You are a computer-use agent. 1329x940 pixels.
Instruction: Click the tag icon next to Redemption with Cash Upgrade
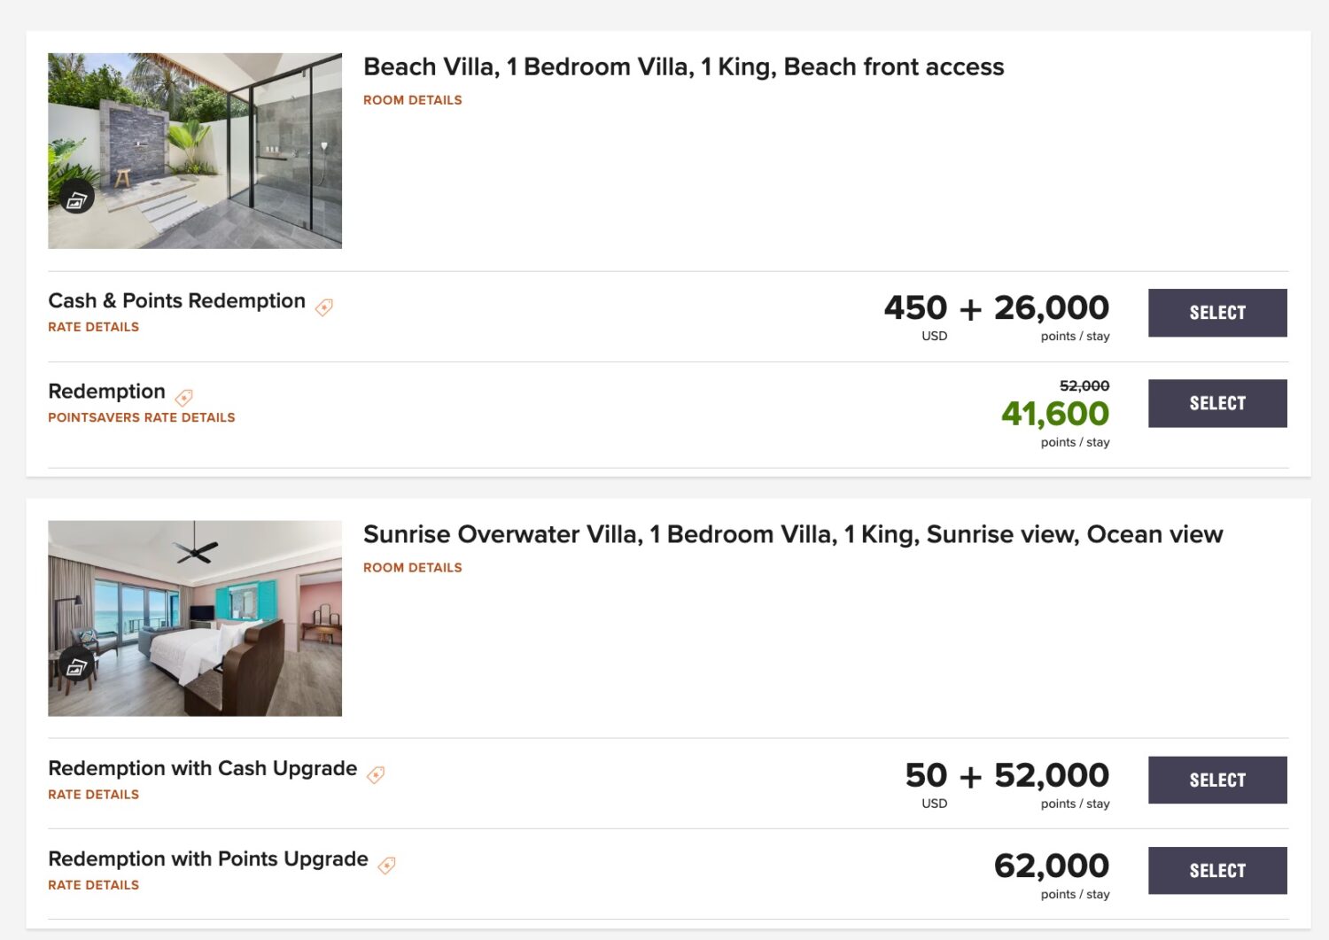(x=376, y=774)
